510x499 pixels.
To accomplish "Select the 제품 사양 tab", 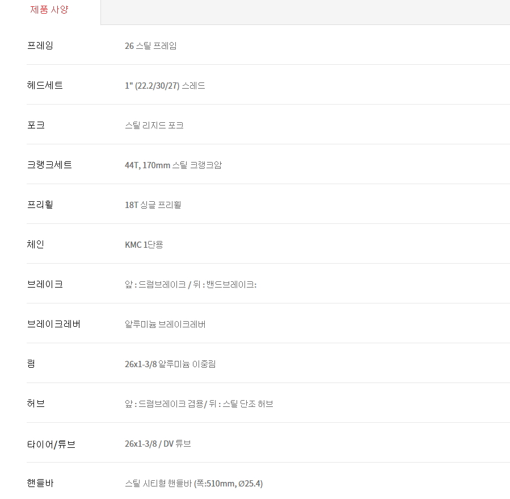I will [49, 10].
